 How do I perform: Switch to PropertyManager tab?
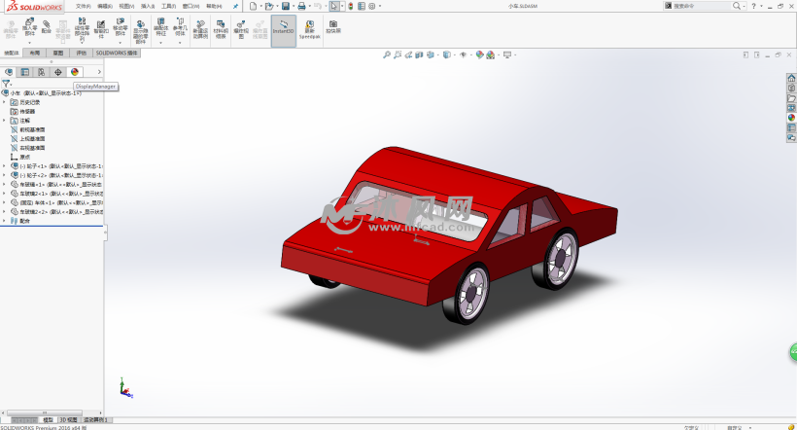[x=25, y=72]
